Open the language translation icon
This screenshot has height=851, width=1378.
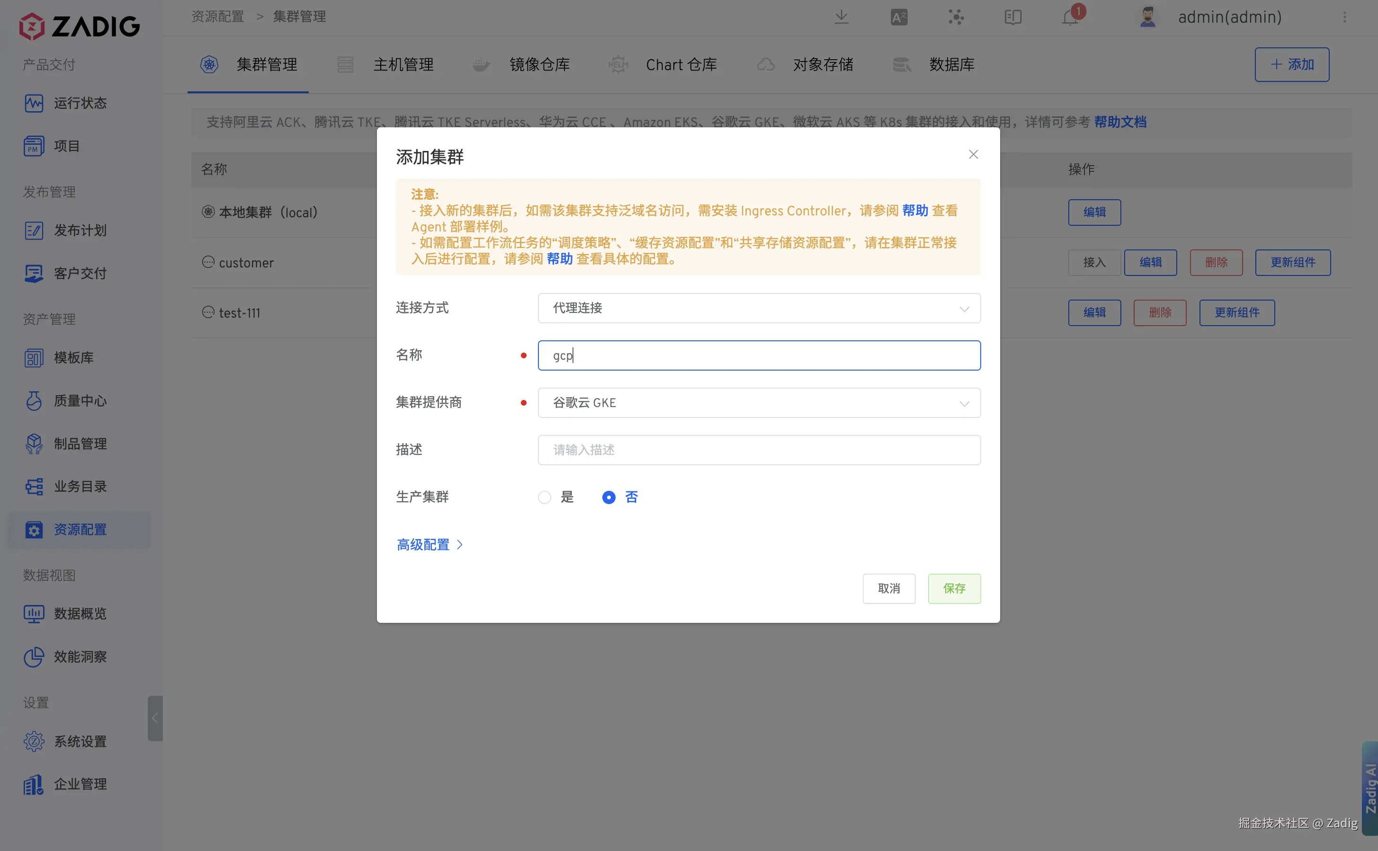[x=899, y=18]
